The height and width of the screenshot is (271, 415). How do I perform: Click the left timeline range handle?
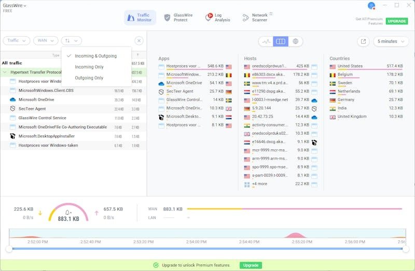[9, 249]
